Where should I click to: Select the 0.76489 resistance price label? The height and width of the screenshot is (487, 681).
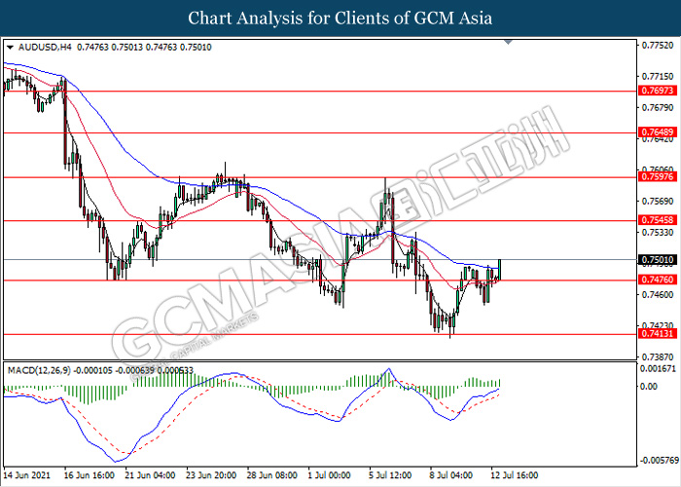tap(656, 131)
